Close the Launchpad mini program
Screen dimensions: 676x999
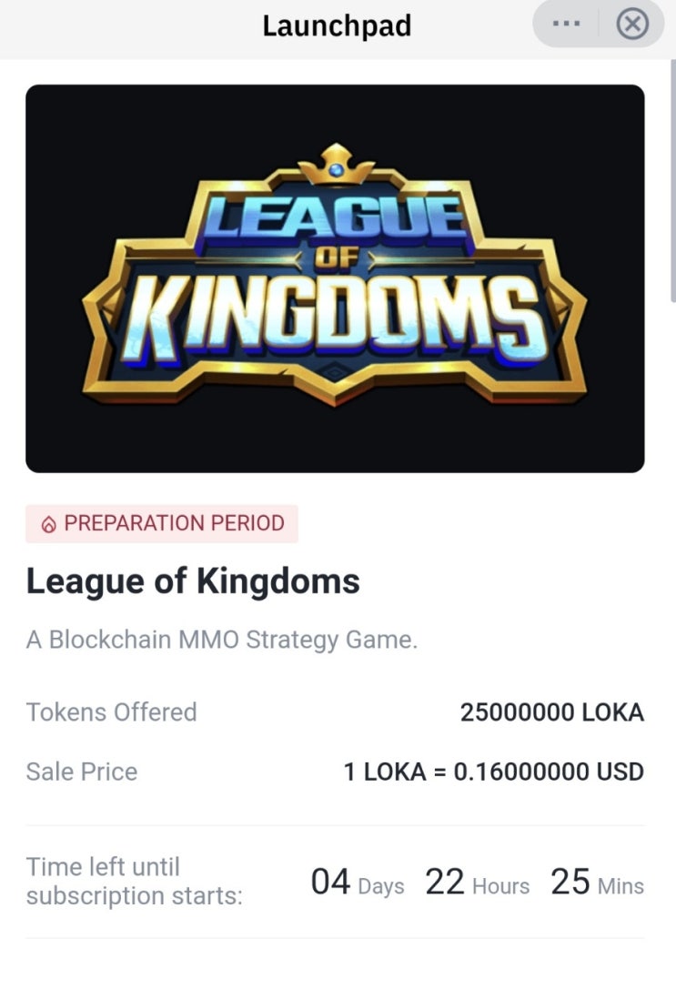pyautogui.click(x=632, y=25)
